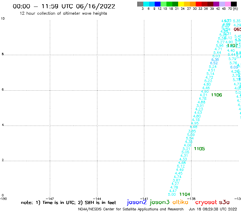Click the wave height value '4.47'
The width and height of the screenshot is (241, 212).
173,191
